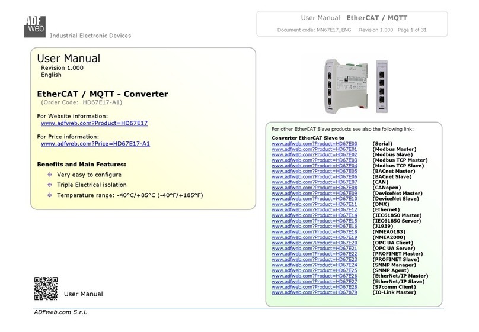
Task: Open the HD67E27 EtherNet/IP Slave link
Action: (x=314, y=281)
